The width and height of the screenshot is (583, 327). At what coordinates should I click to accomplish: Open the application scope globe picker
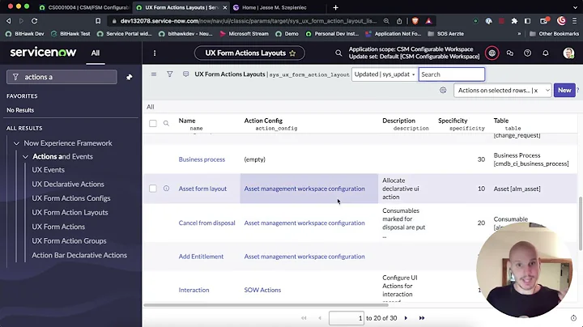(x=492, y=53)
